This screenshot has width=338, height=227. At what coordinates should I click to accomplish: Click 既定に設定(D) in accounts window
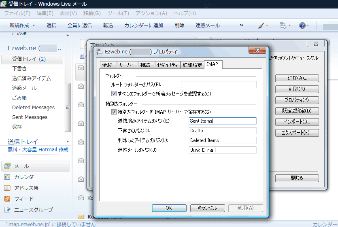click(297, 111)
